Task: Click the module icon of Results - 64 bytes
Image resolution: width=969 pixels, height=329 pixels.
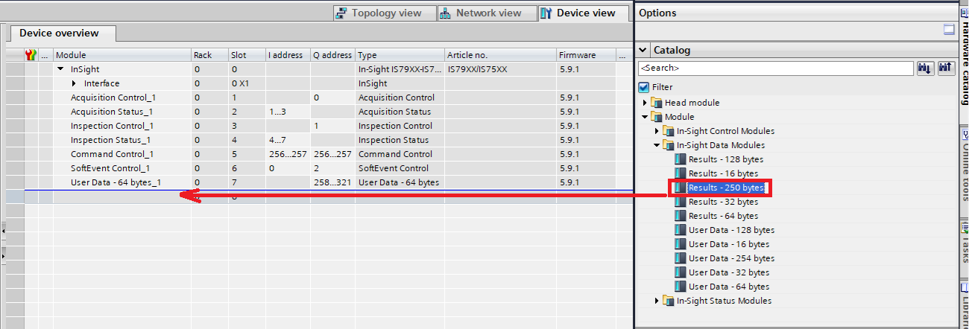Action: coord(679,216)
